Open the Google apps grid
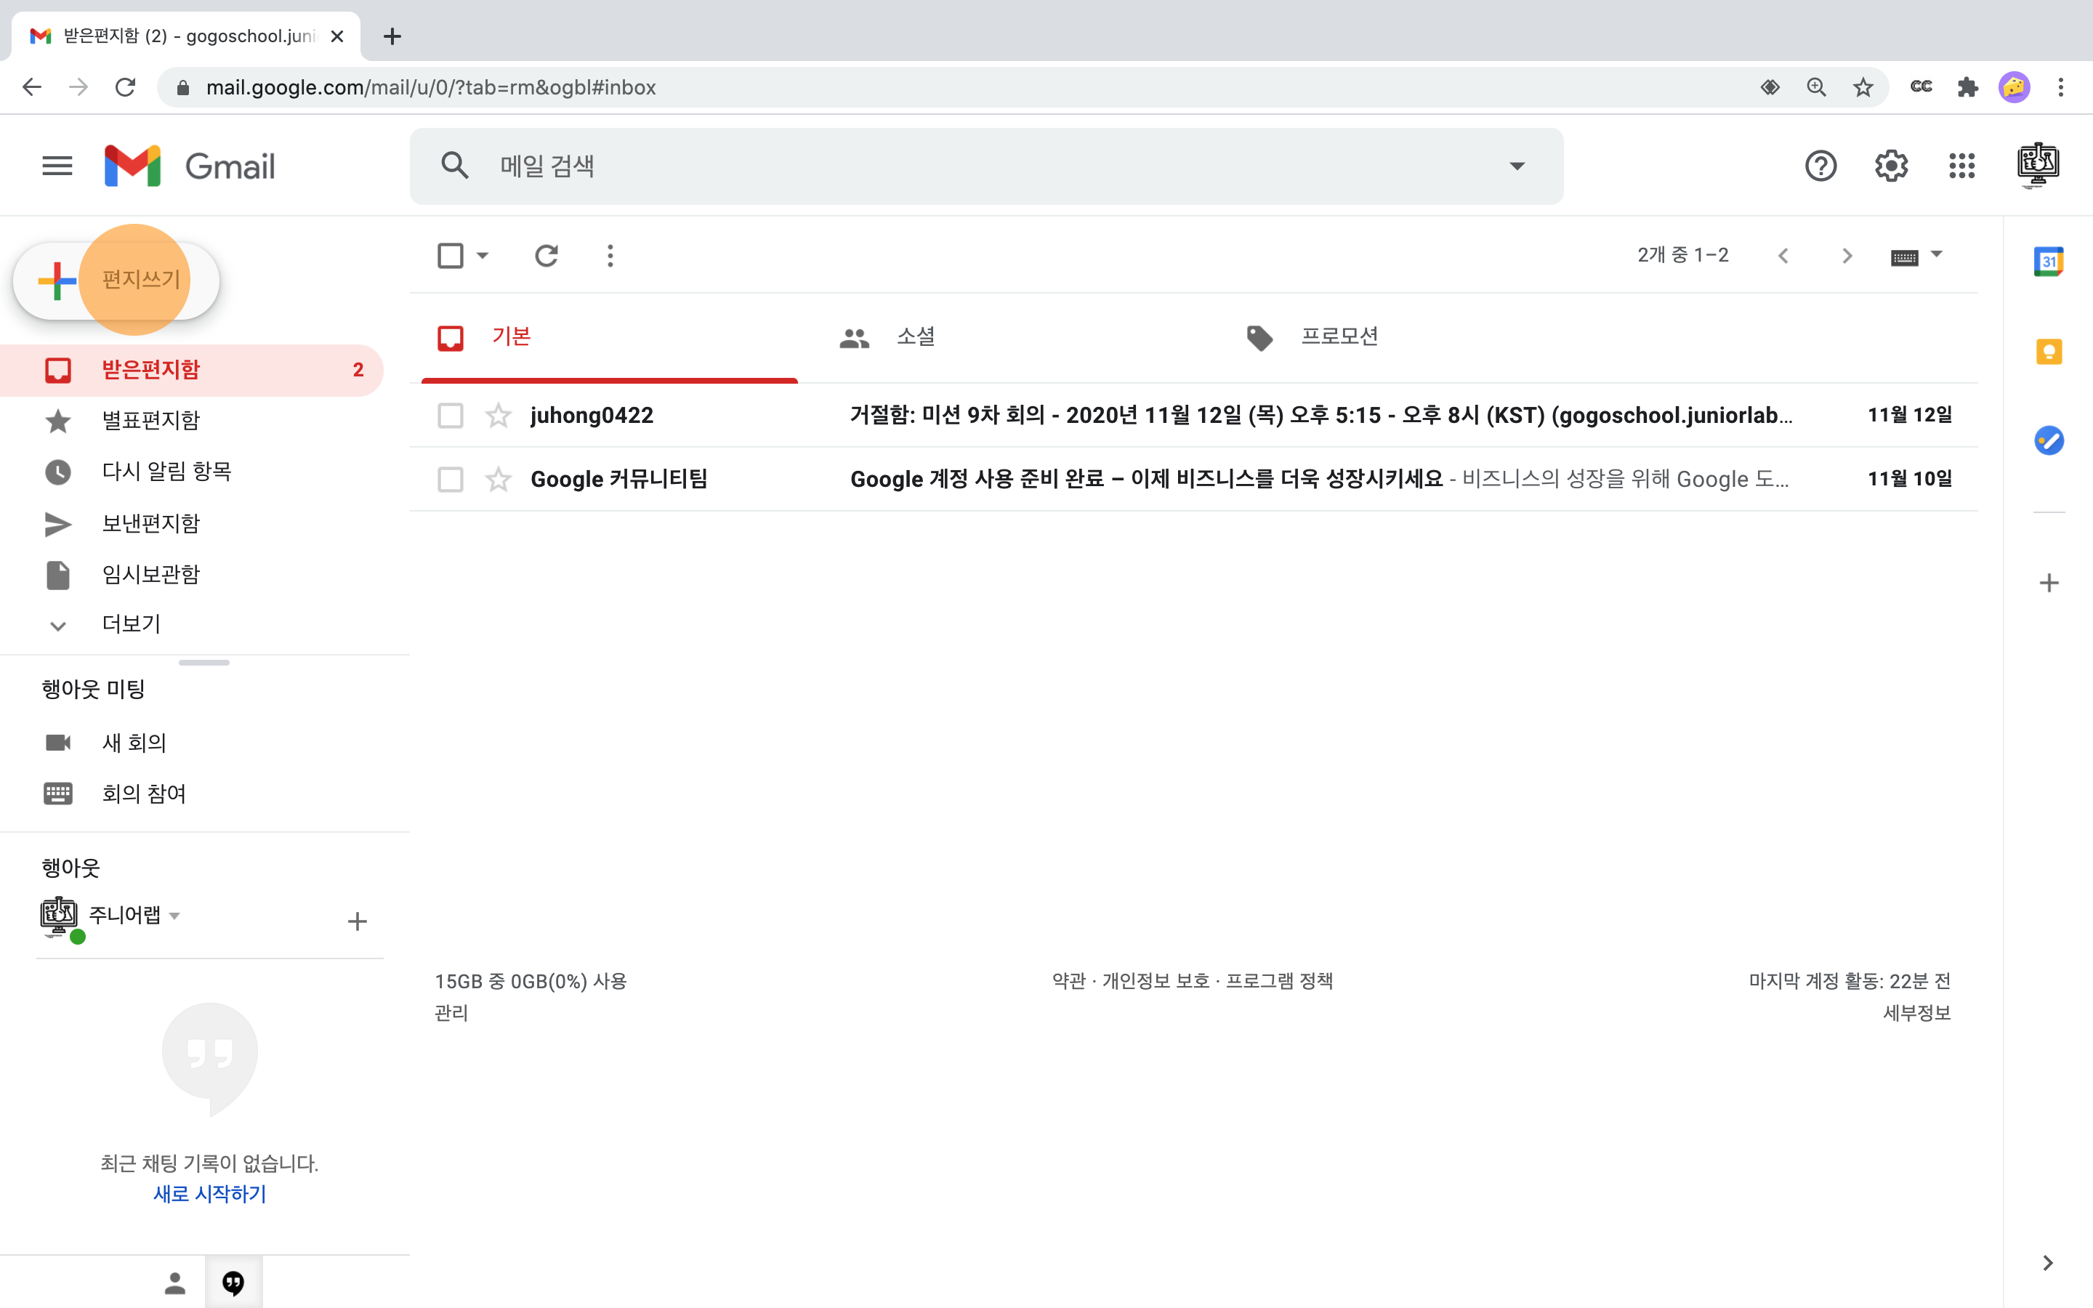The image size is (2093, 1308). coord(1961,166)
